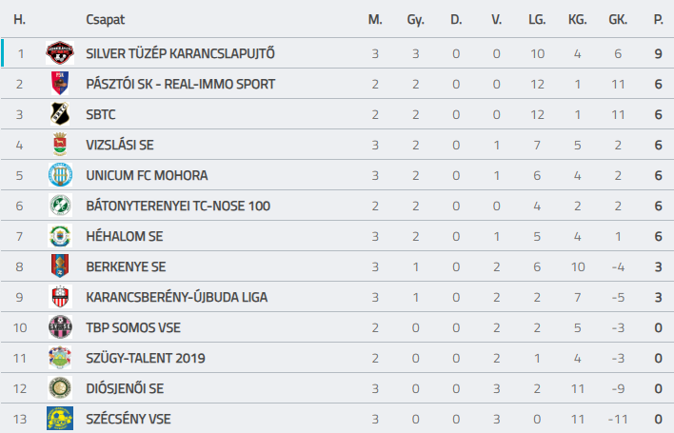Sort by the GK. goal difference header
Viewport: 674px width, 433px height.
(x=618, y=19)
